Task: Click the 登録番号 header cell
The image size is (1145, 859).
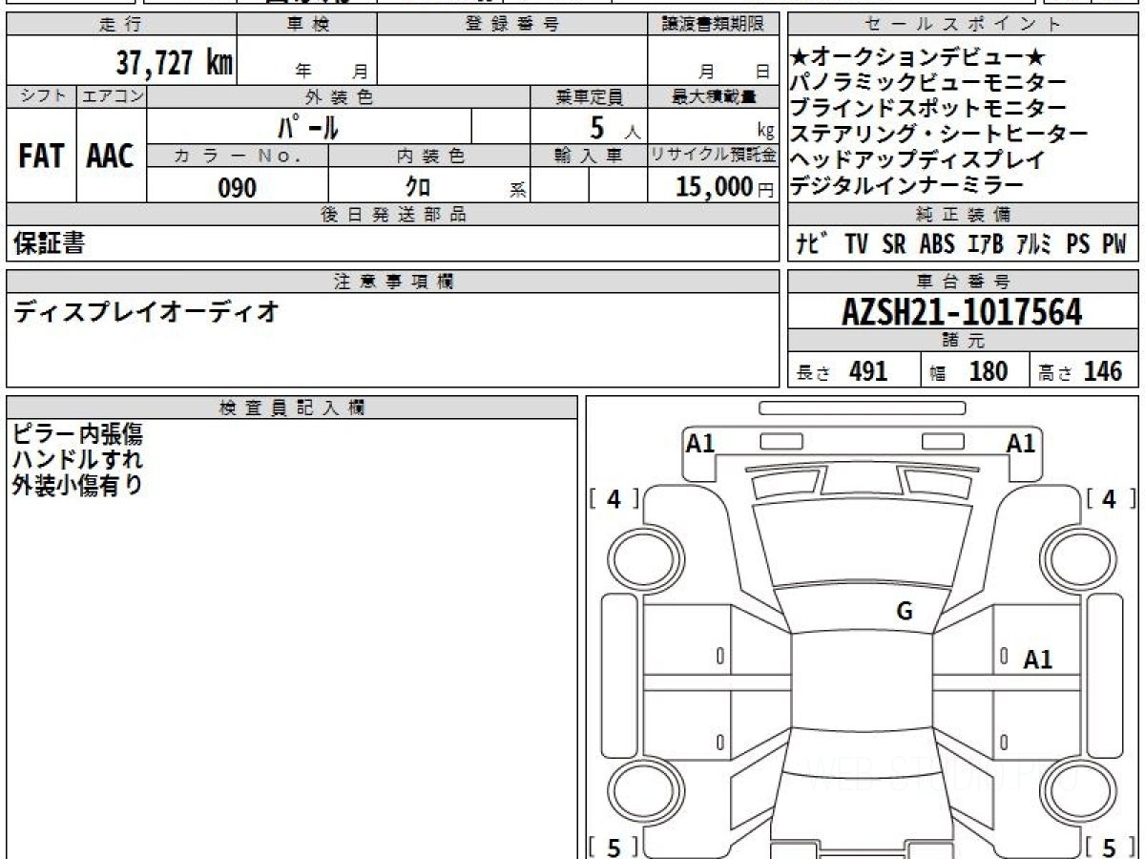Action: coord(512,25)
